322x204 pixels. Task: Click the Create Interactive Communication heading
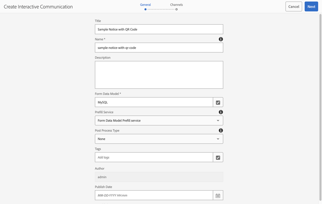(x=38, y=7)
